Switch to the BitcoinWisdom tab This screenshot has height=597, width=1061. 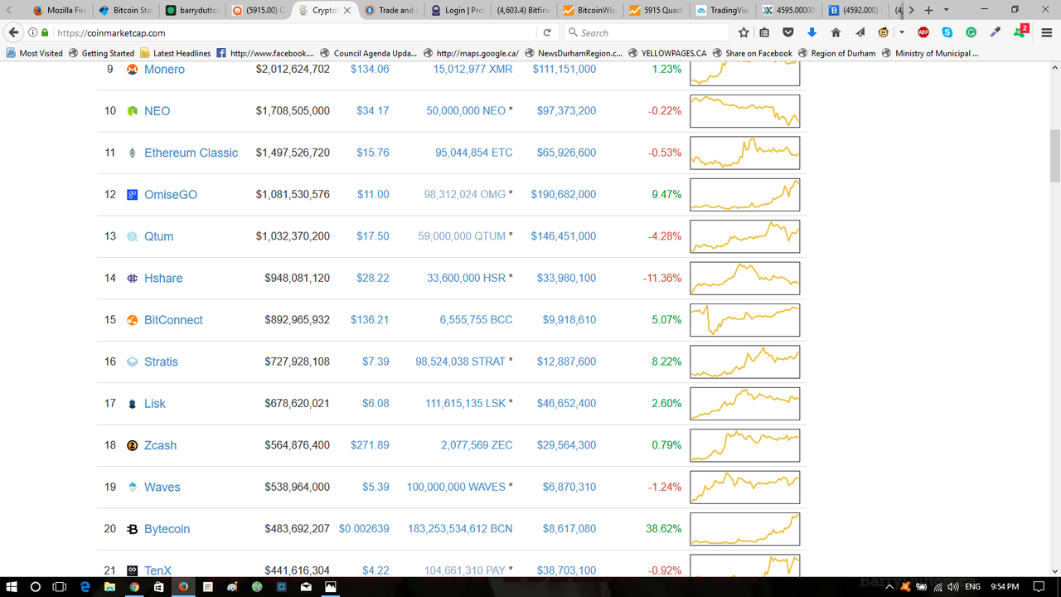(x=589, y=10)
